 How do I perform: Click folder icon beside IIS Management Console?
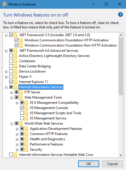26,108
